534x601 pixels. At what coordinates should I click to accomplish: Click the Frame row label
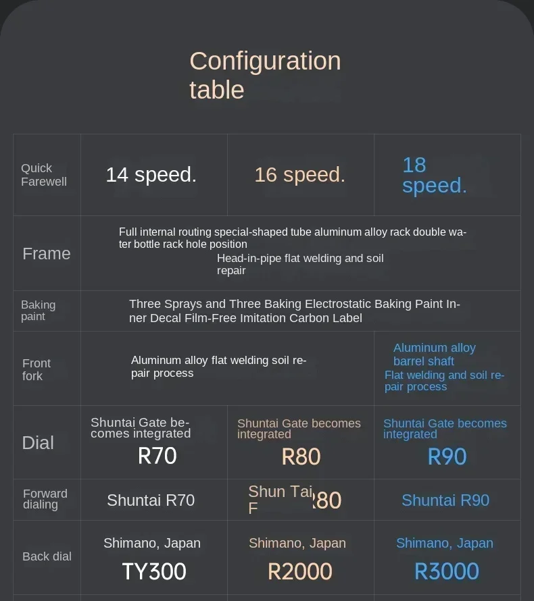pyautogui.click(x=47, y=253)
